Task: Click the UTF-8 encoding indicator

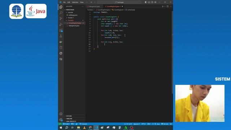Action: tap(143, 124)
